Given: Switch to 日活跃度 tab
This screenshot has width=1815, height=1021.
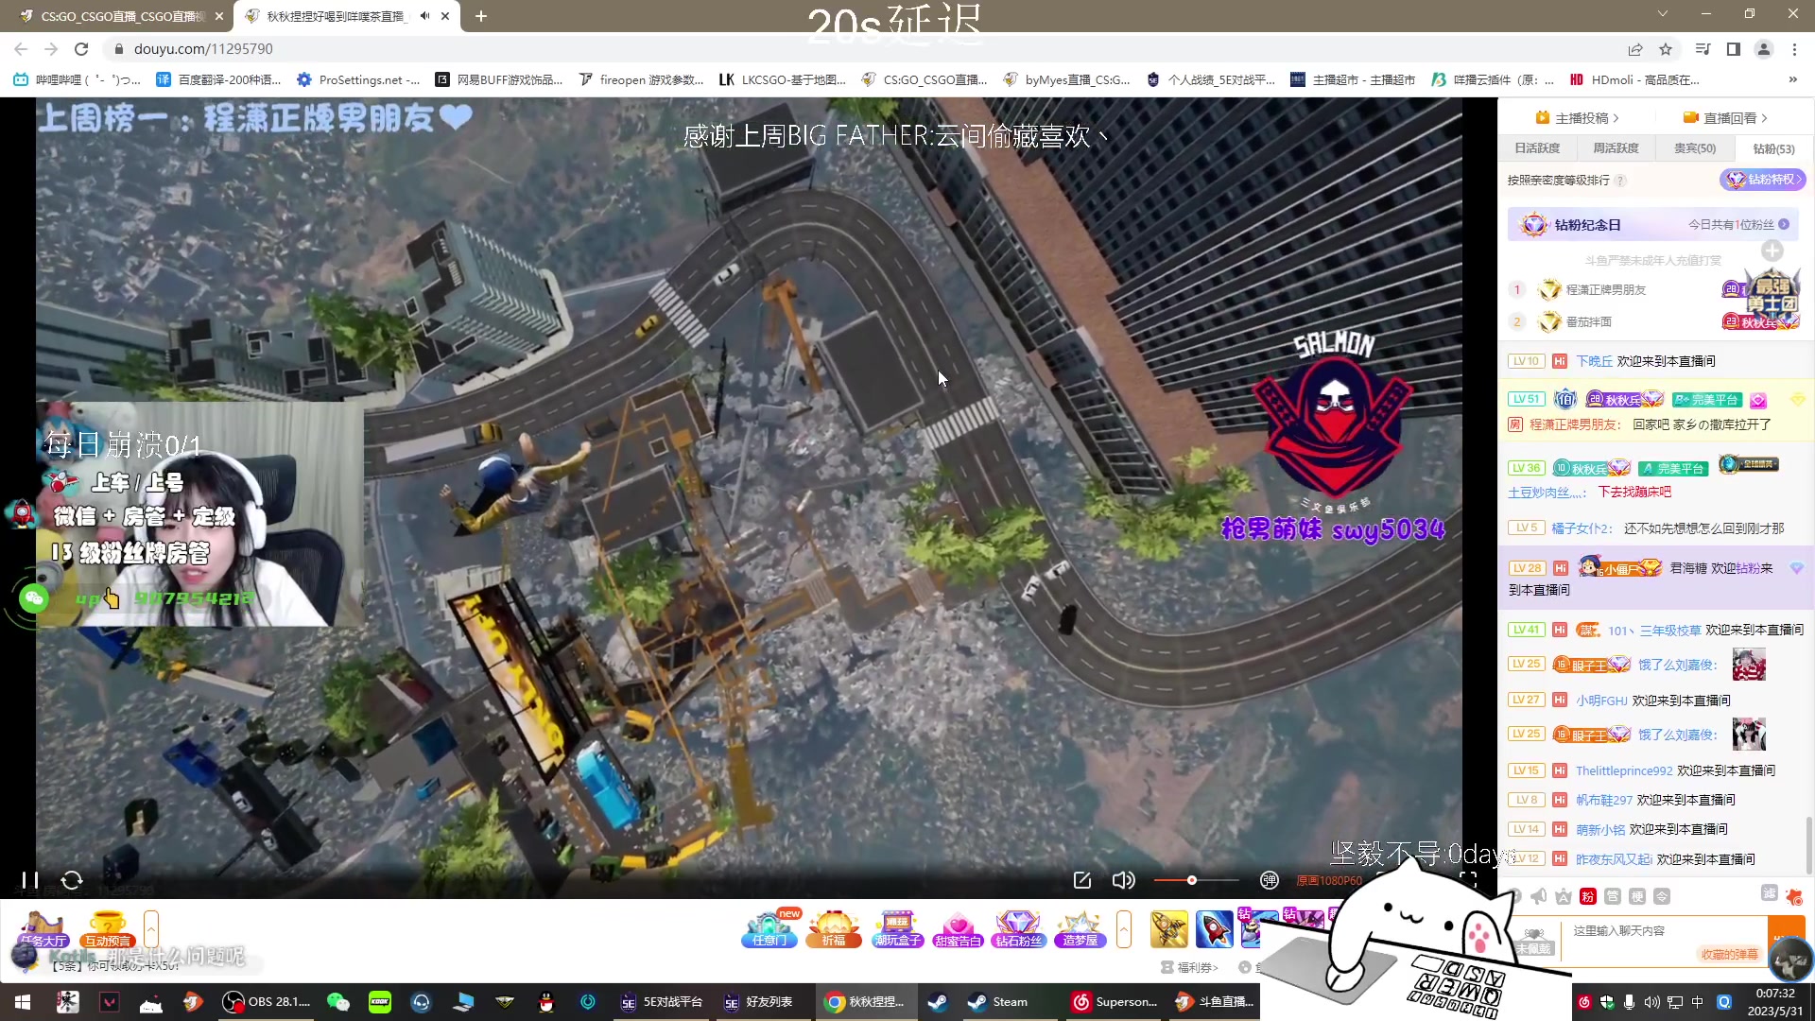Looking at the screenshot, I should point(1537,148).
